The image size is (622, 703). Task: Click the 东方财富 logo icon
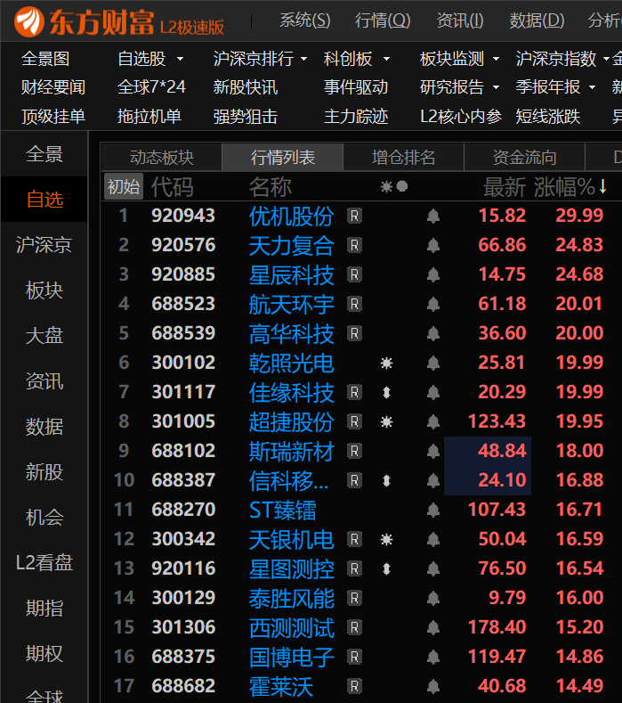[29, 21]
